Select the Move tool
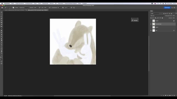Screen dimensions: 177x99 (x=1, y=12)
